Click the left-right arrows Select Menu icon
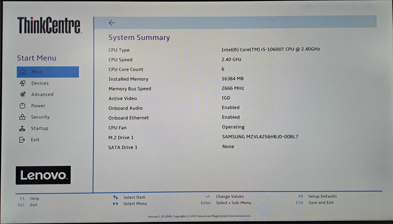This screenshot has height=224, width=393. click(x=116, y=204)
